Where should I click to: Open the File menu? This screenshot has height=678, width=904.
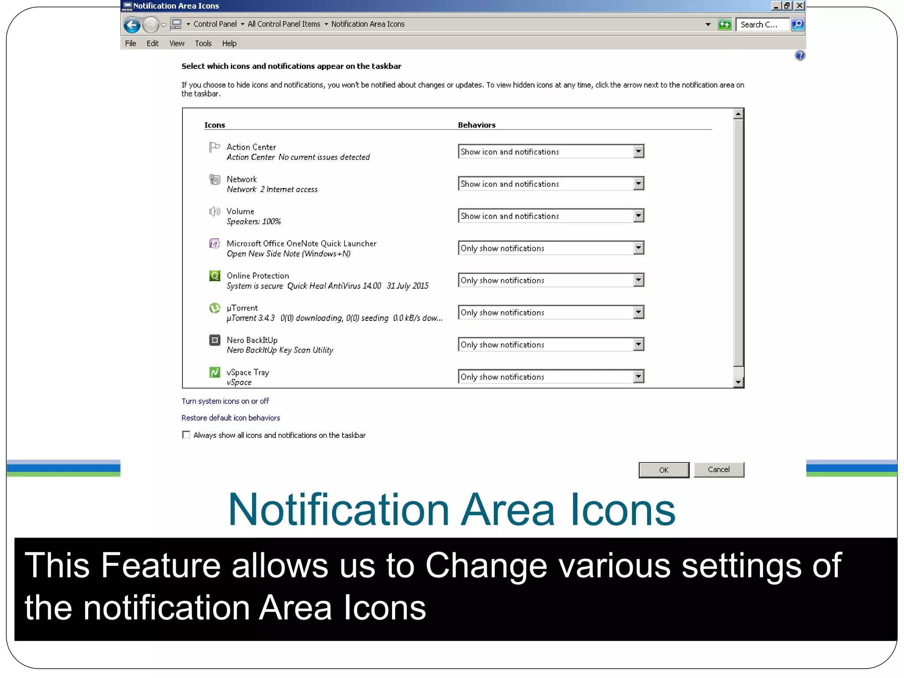131,43
